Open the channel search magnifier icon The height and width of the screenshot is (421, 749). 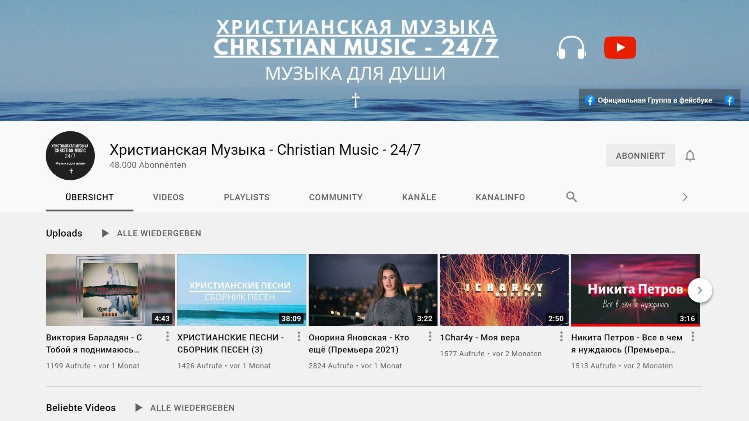572,197
